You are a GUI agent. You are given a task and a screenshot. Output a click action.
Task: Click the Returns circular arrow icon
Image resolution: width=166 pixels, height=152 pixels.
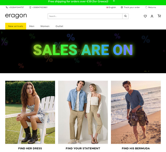146,7
